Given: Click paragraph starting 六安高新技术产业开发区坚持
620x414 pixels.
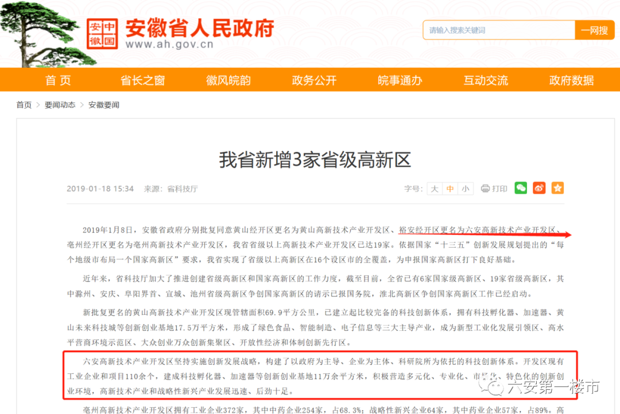Looking at the screenshot, I should (x=315, y=376).
